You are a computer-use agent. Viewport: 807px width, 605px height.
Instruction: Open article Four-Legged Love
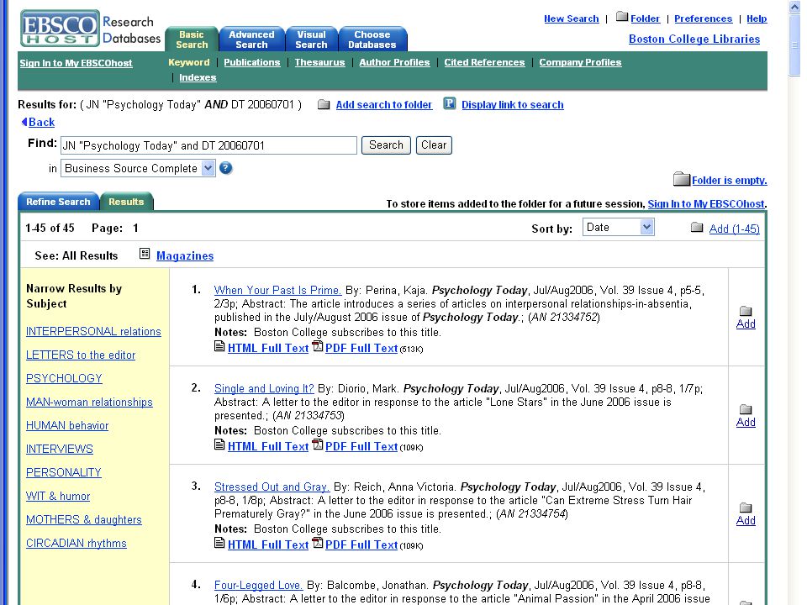(x=258, y=585)
